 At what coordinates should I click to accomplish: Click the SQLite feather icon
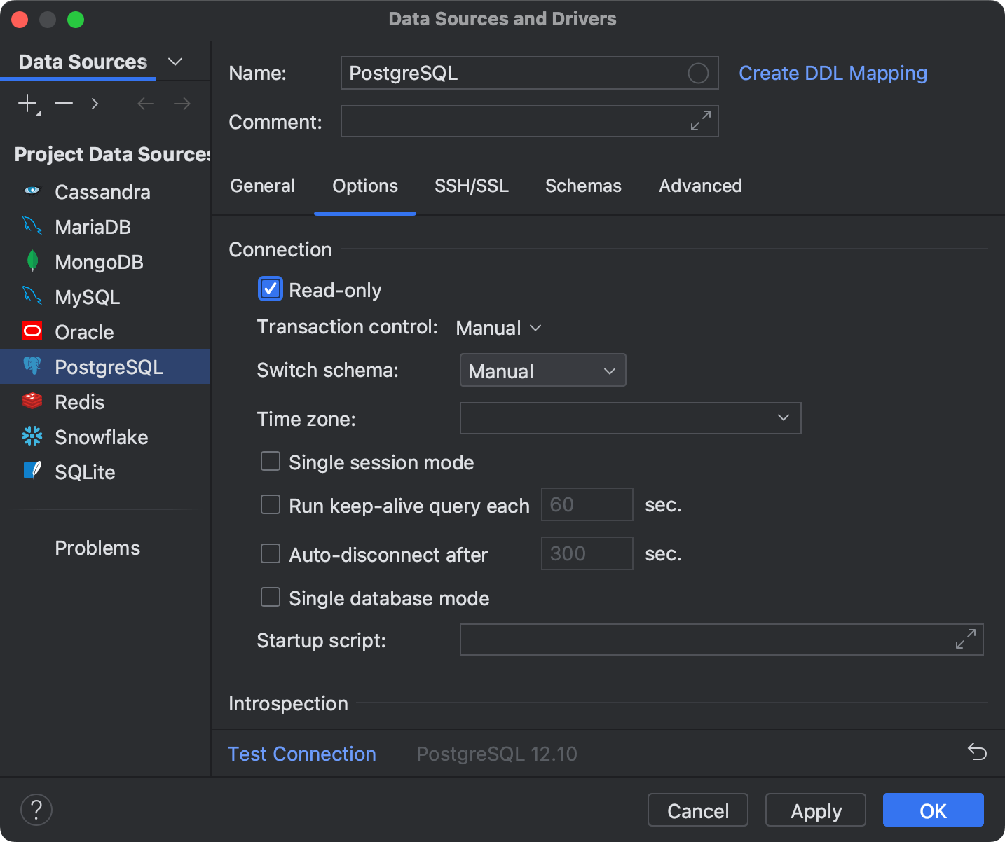pyautogui.click(x=32, y=471)
